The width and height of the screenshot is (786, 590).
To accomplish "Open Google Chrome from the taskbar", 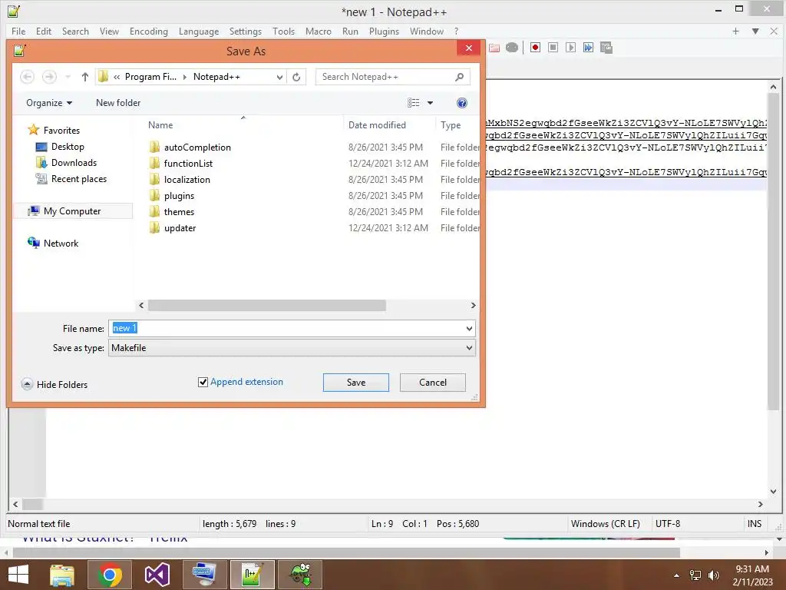I will (109, 575).
